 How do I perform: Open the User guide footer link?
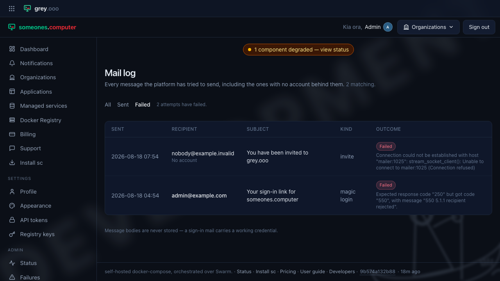[312, 272]
